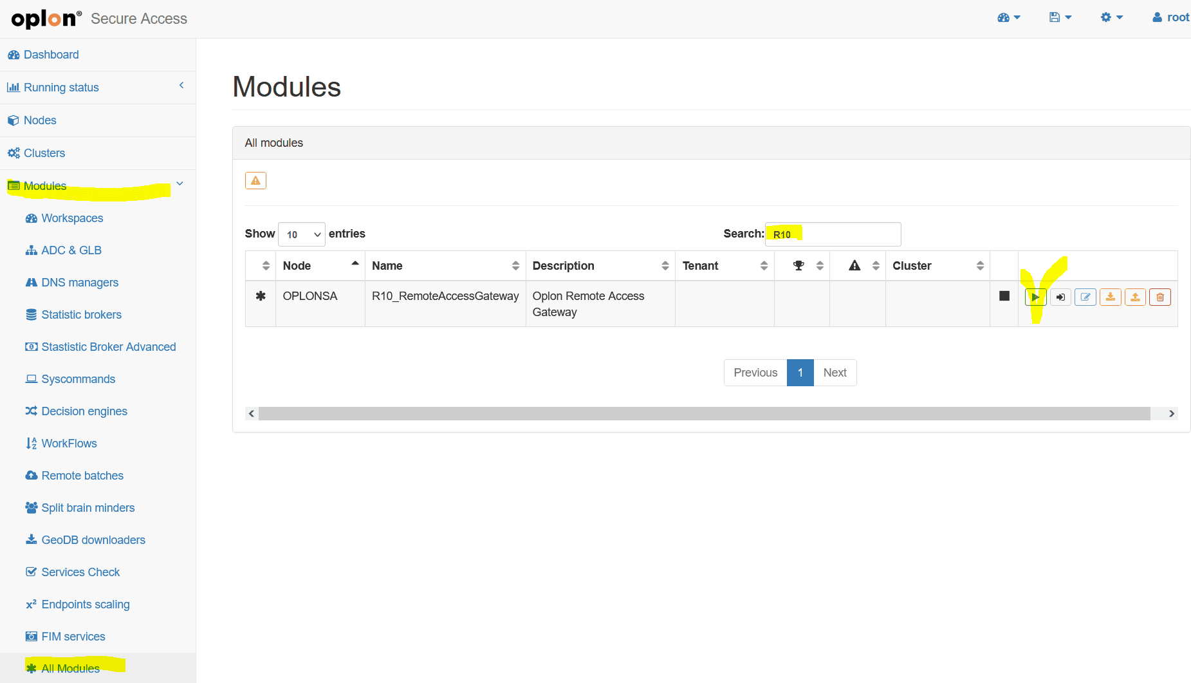Click the stopped status square icon
Image resolution: width=1191 pixels, height=683 pixels.
click(1004, 296)
